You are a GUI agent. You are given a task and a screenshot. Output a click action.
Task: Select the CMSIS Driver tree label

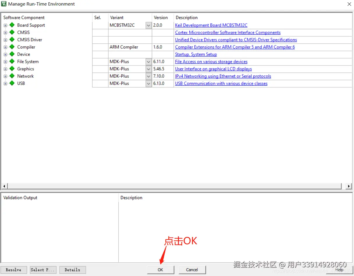29,40
